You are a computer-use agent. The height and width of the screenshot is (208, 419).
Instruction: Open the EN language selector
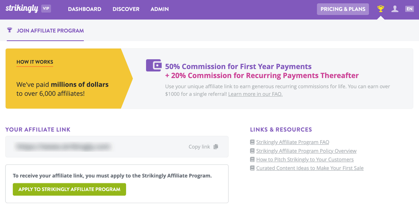(x=409, y=9)
